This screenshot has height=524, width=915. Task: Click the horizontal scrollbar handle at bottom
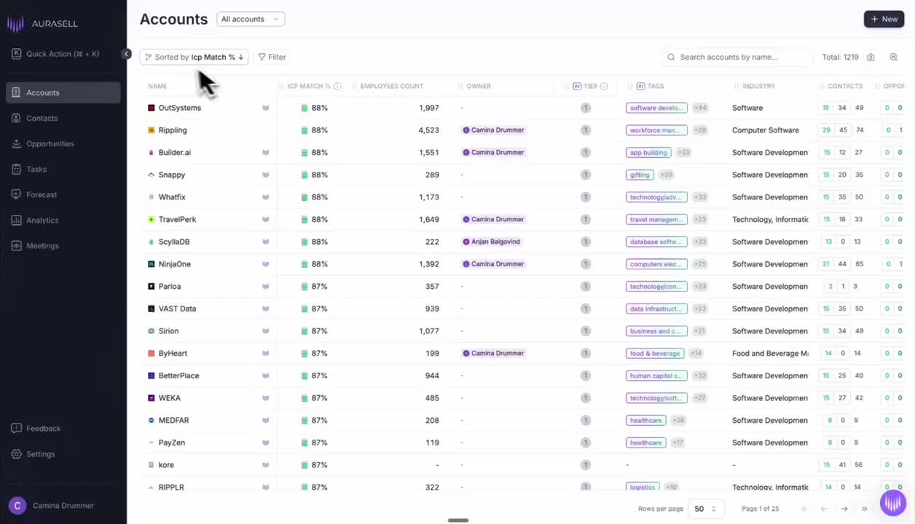(x=457, y=520)
